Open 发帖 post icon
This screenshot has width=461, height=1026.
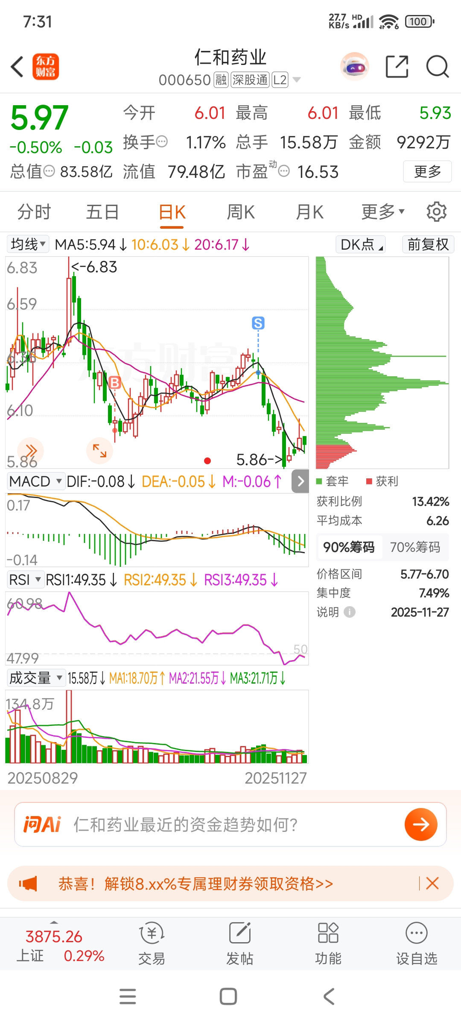click(240, 944)
